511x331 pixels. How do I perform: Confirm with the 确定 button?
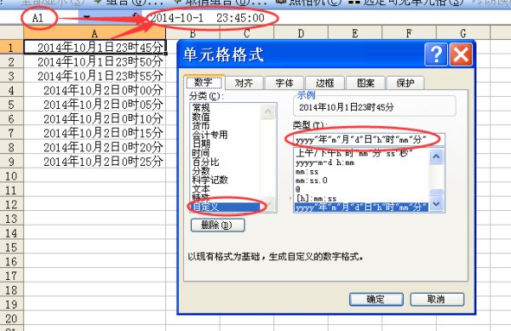point(376,300)
